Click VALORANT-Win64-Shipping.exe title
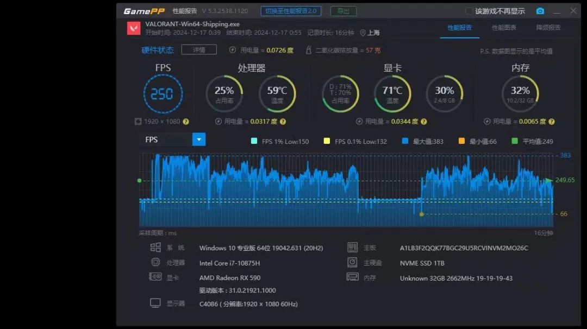The width and height of the screenshot is (587, 329). (192, 24)
